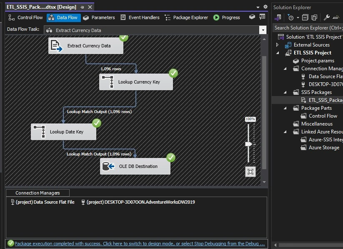The height and width of the screenshot is (249, 343).
Task: Collapse the Package Parts folder
Action: (x=285, y=108)
